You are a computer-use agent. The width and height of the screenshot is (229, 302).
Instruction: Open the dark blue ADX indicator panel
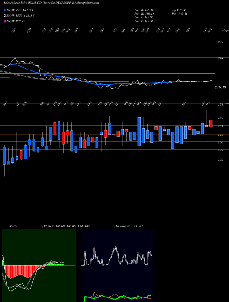pyautogui.click(x=117, y=265)
